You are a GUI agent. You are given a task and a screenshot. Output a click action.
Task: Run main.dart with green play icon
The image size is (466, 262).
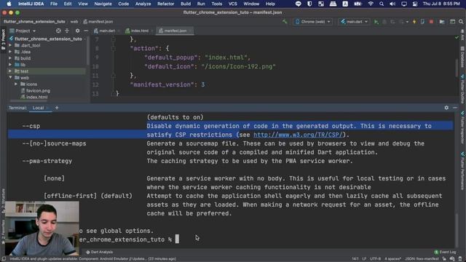376,22
